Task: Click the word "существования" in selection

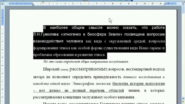Action: tap(116, 48)
